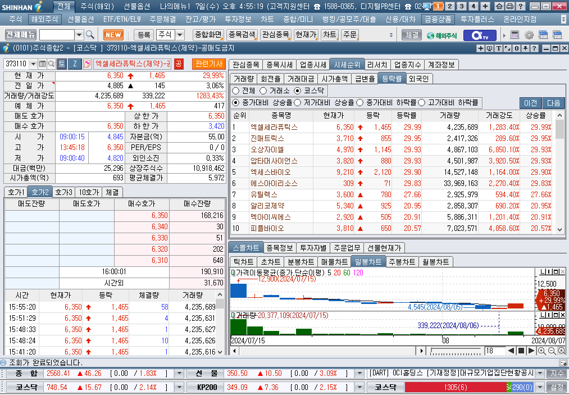Open the 해외주식 menu
The width and height of the screenshot is (569, 395).
tap(44, 19)
